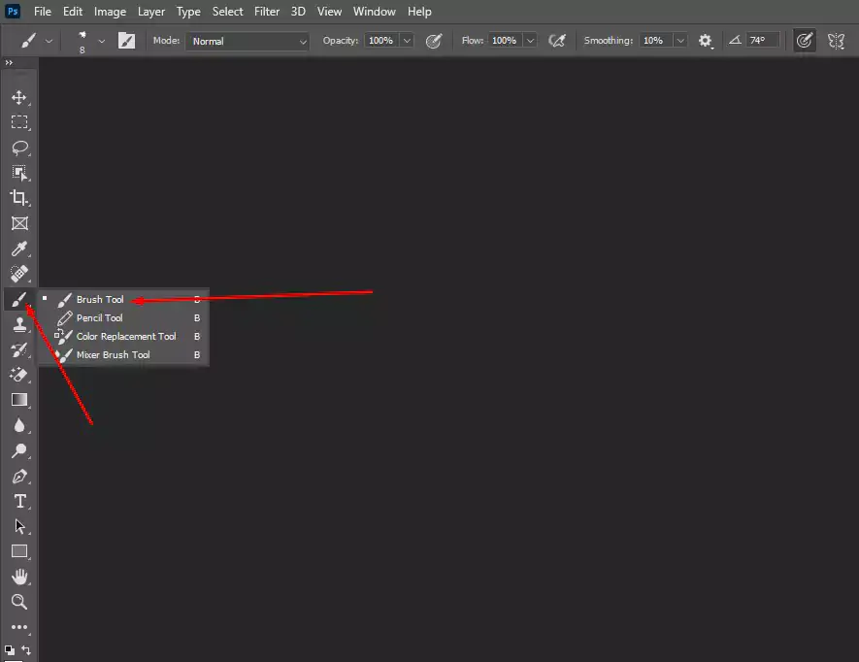Activate the Zoom tool
Viewport: 859px width, 662px height.
tap(19, 602)
